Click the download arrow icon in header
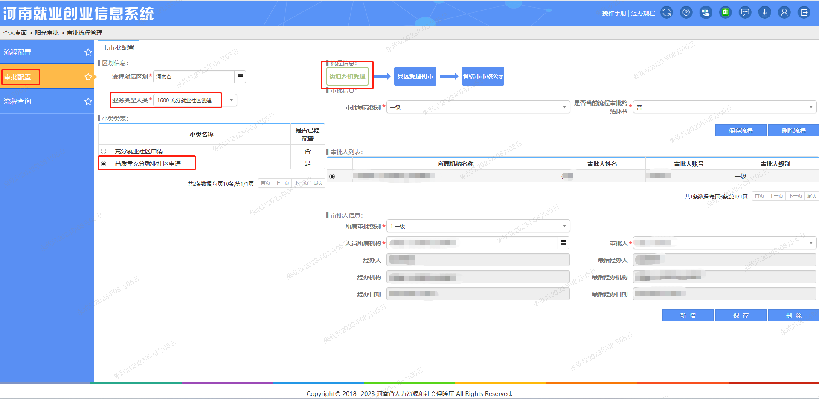819x399 pixels. coord(764,13)
